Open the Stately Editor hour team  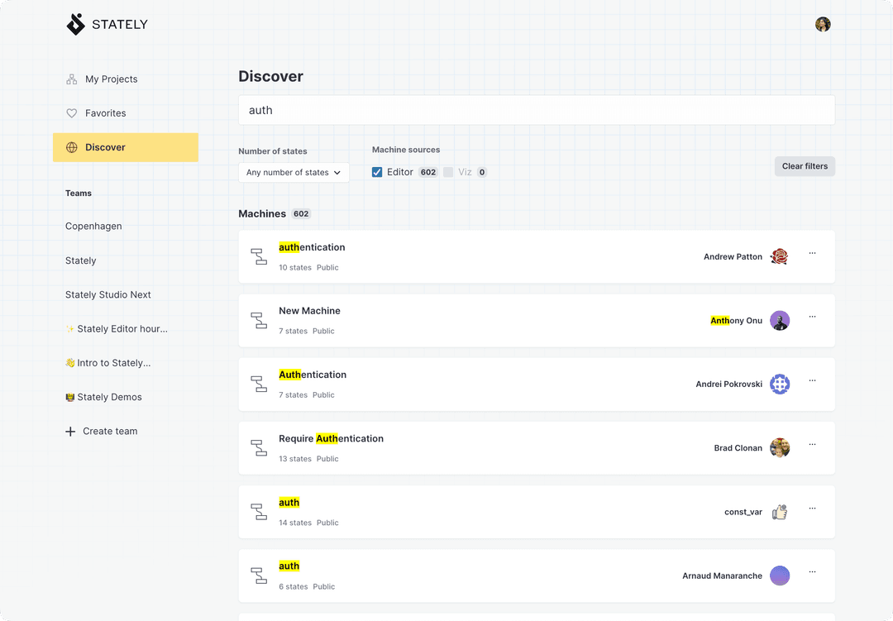[x=117, y=329]
